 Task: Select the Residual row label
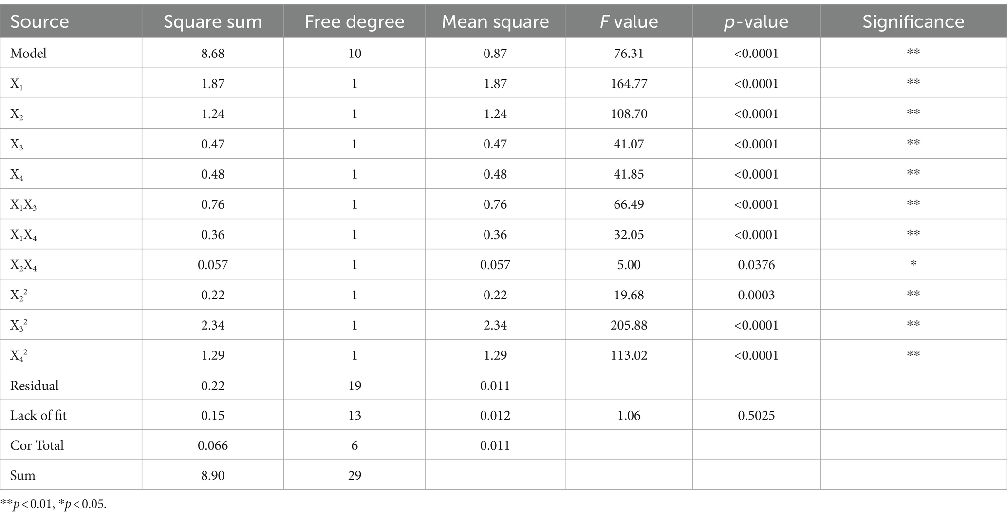[34, 386]
